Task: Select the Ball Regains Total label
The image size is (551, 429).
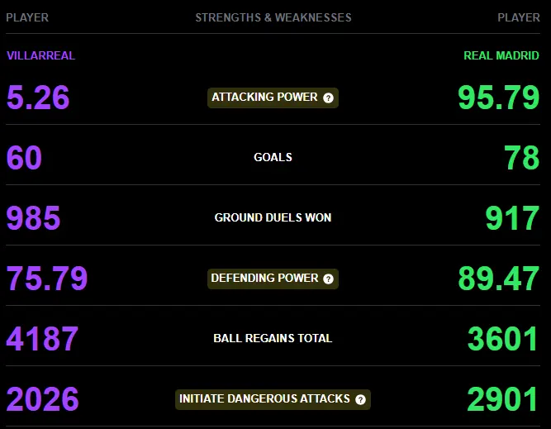Action: (x=273, y=338)
